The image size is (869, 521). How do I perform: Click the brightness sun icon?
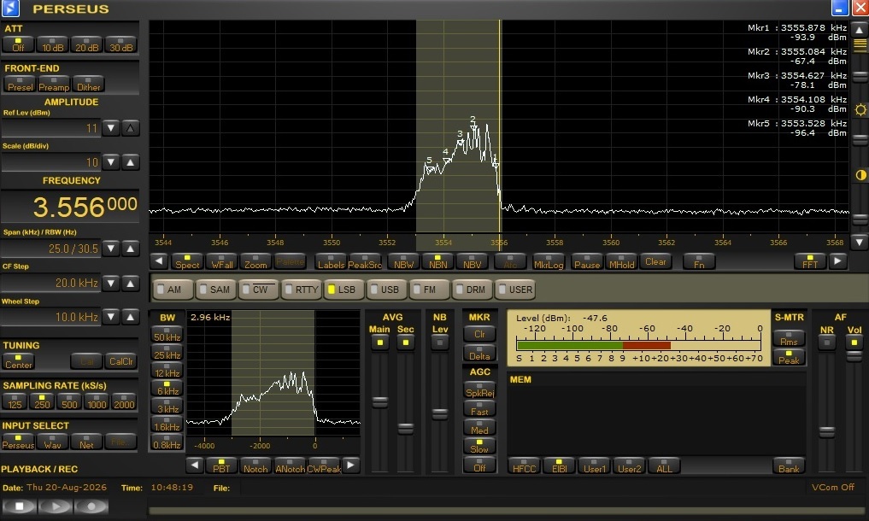pyautogui.click(x=860, y=109)
